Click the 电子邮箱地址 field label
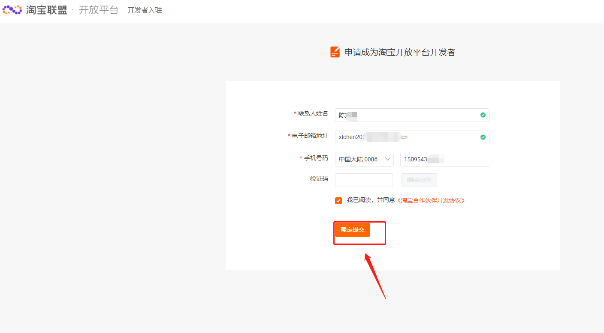The height and width of the screenshot is (333, 604). (310, 136)
